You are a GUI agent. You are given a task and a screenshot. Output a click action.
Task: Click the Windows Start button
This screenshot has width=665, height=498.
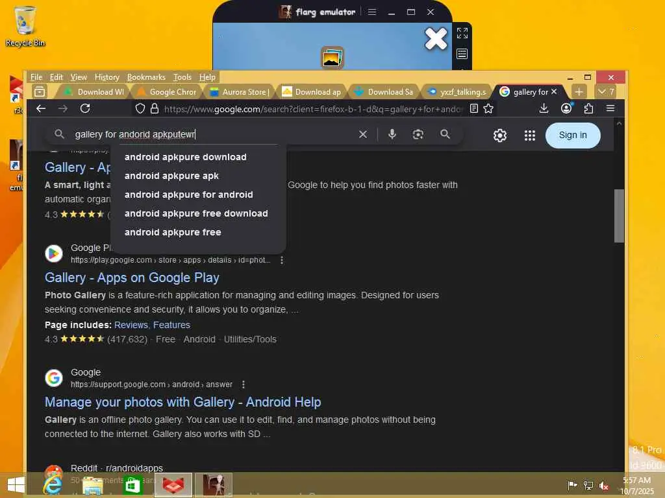[x=16, y=485]
